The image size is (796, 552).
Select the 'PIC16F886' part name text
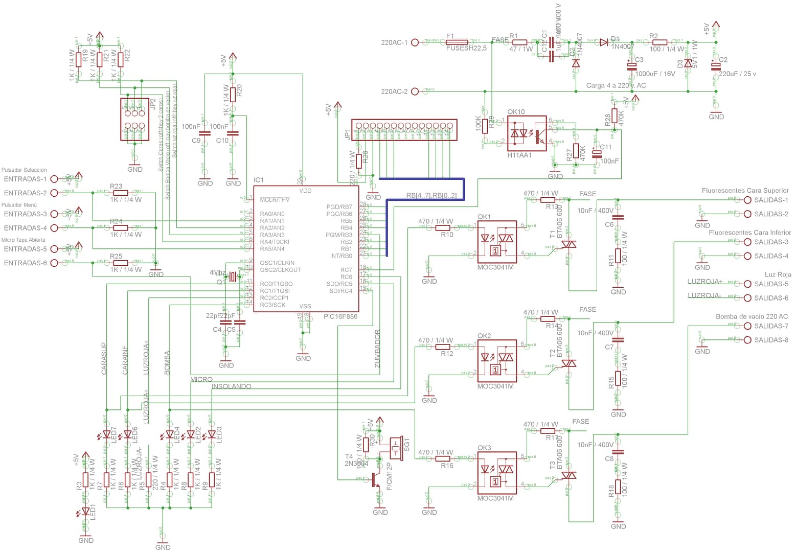(x=340, y=316)
